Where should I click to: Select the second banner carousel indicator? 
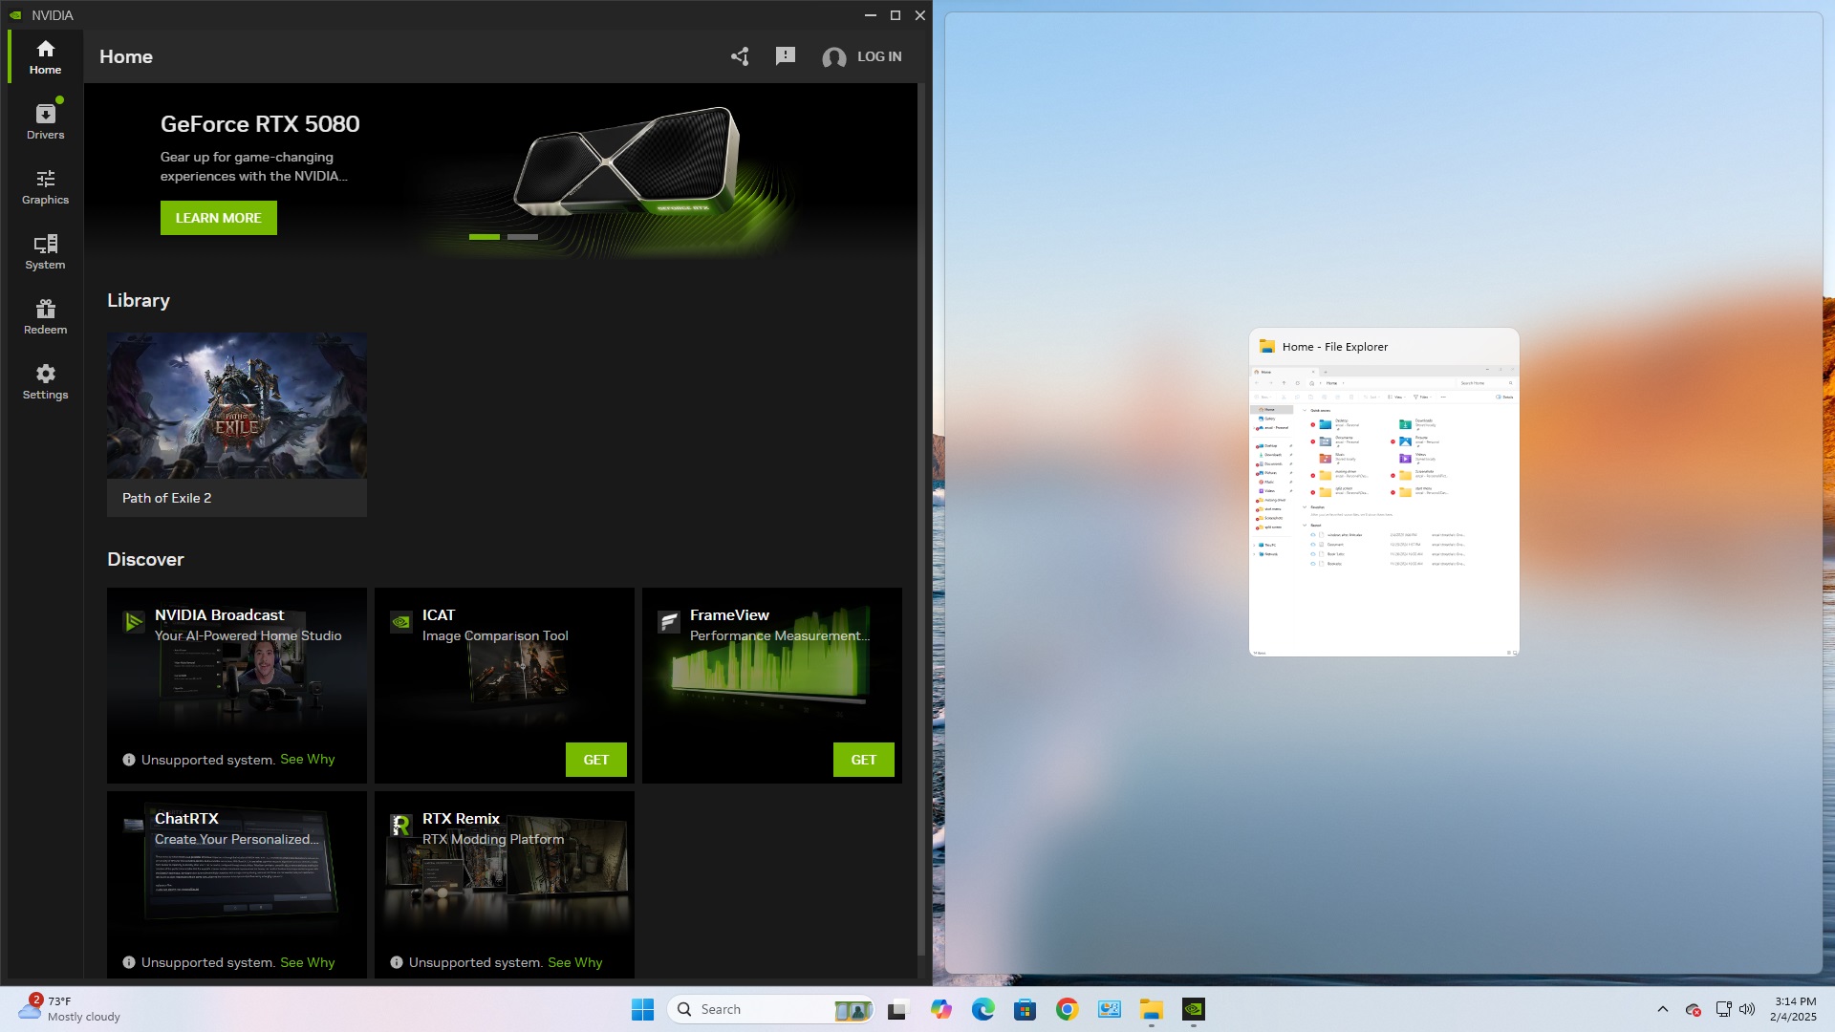[x=523, y=236]
